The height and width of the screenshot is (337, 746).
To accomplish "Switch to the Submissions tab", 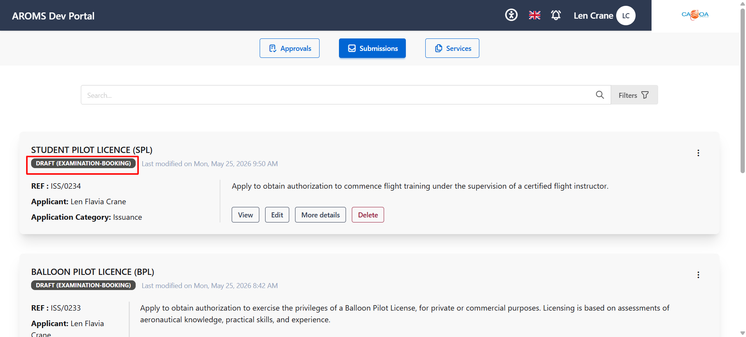I will [372, 48].
